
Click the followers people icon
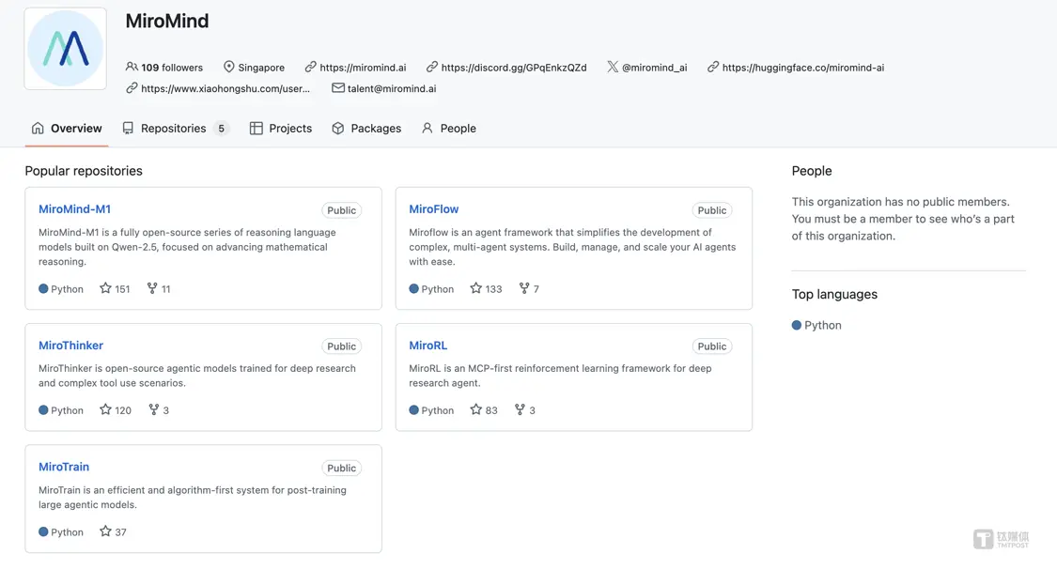132,67
